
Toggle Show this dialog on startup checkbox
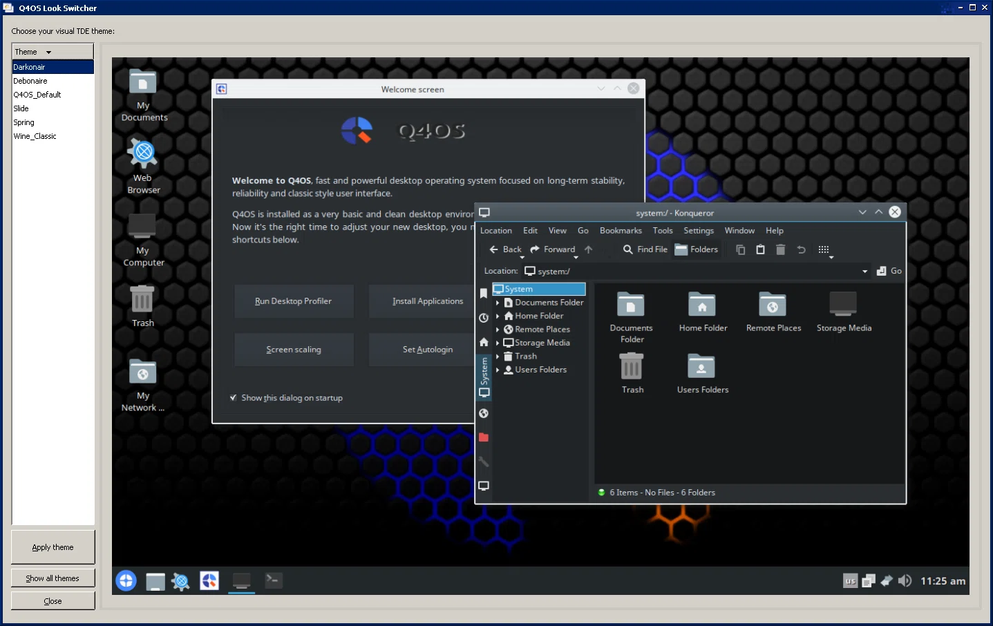click(x=234, y=398)
